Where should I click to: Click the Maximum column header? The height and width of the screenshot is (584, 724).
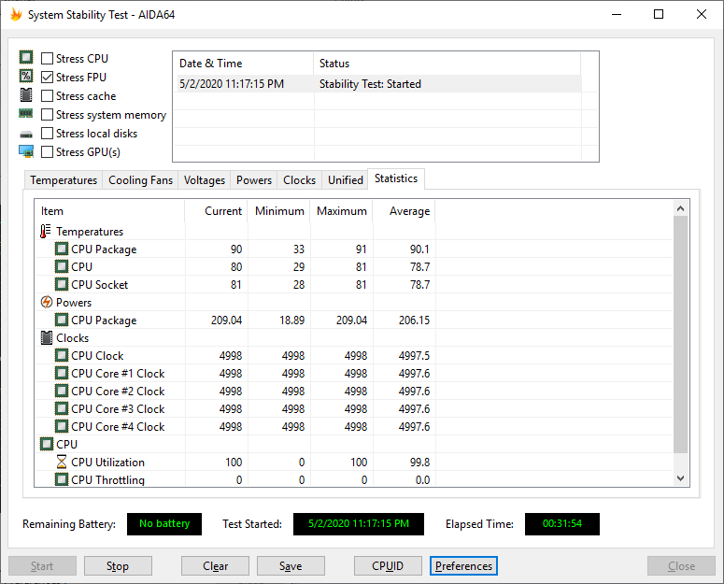(341, 211)
